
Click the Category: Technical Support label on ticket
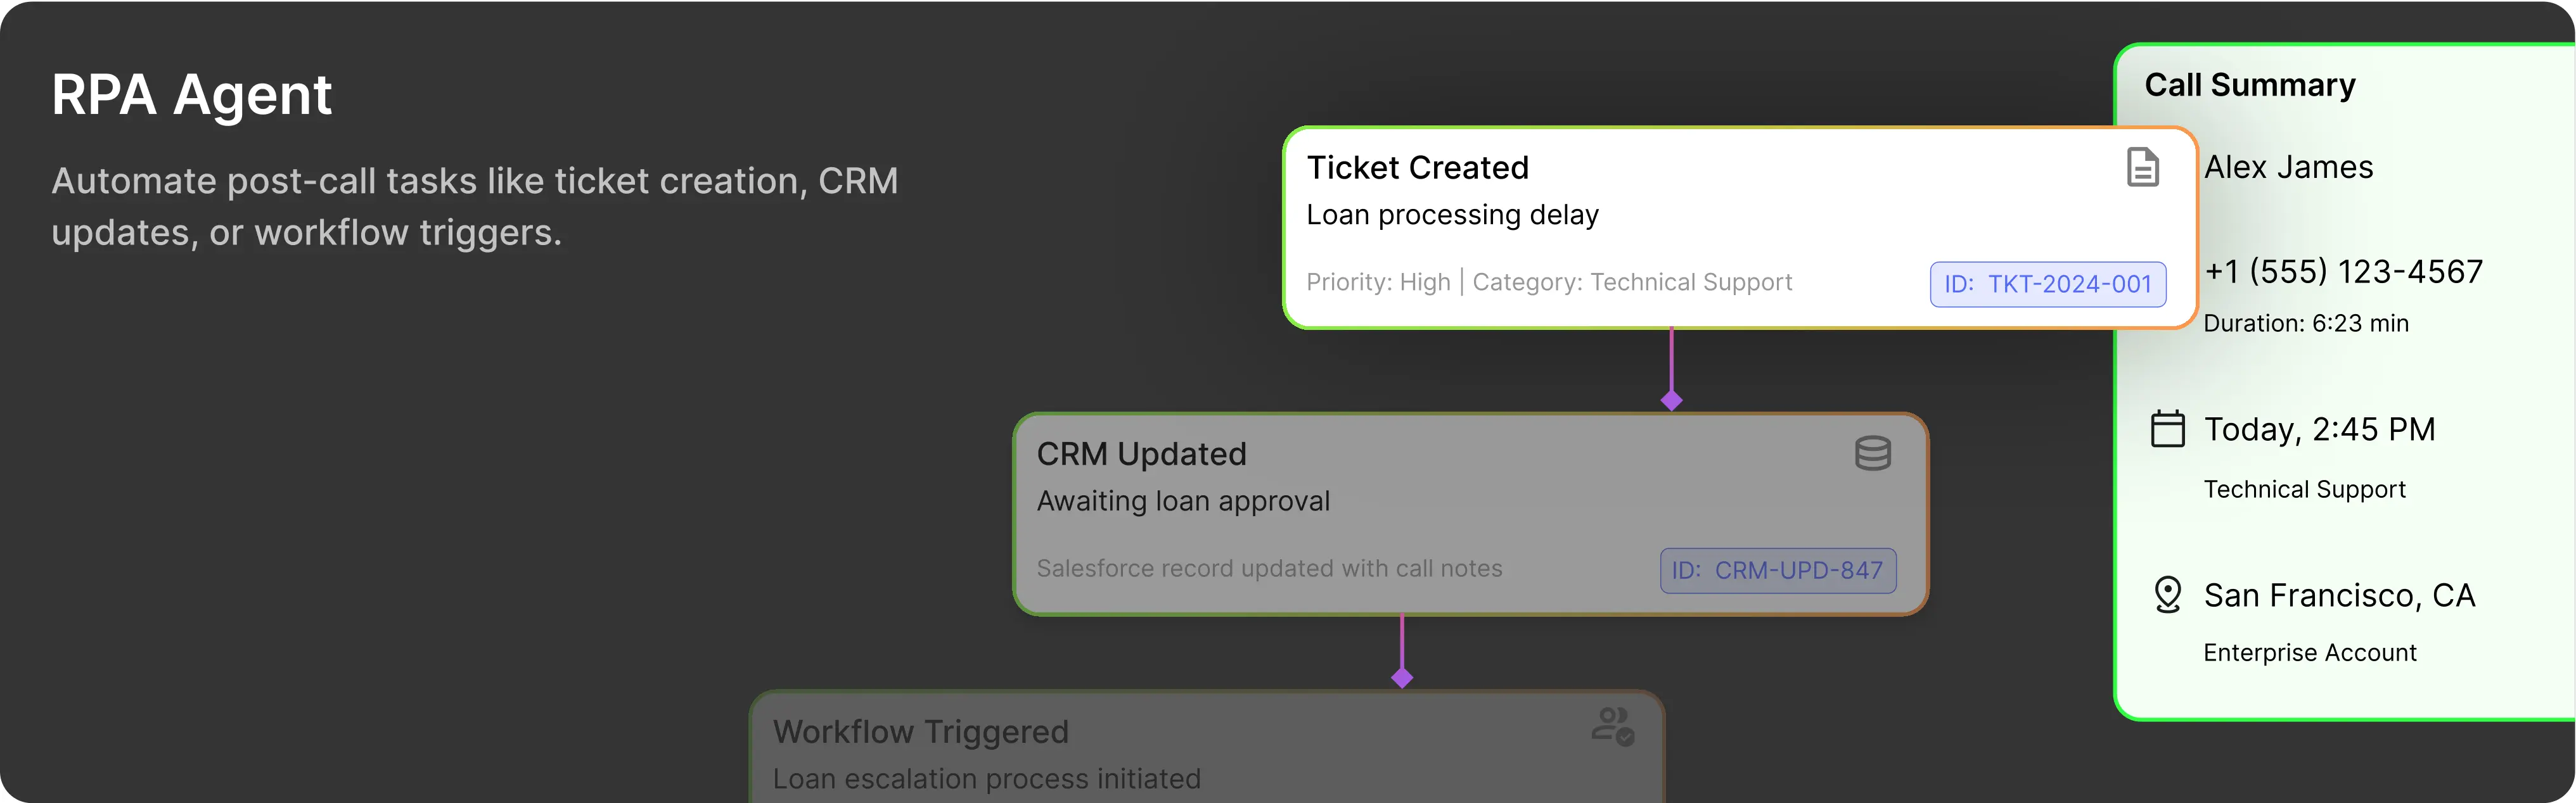1632,282
